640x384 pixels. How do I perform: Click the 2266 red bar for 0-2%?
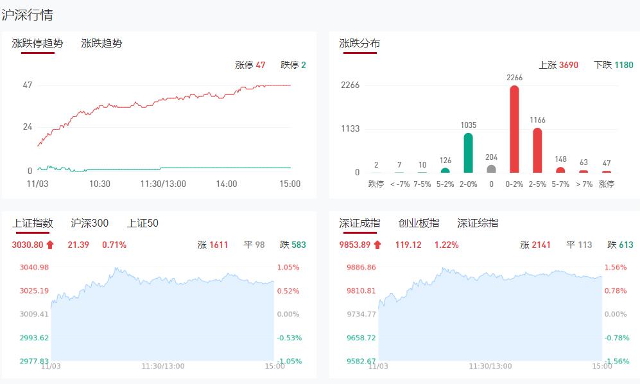[x=514, y=129]
